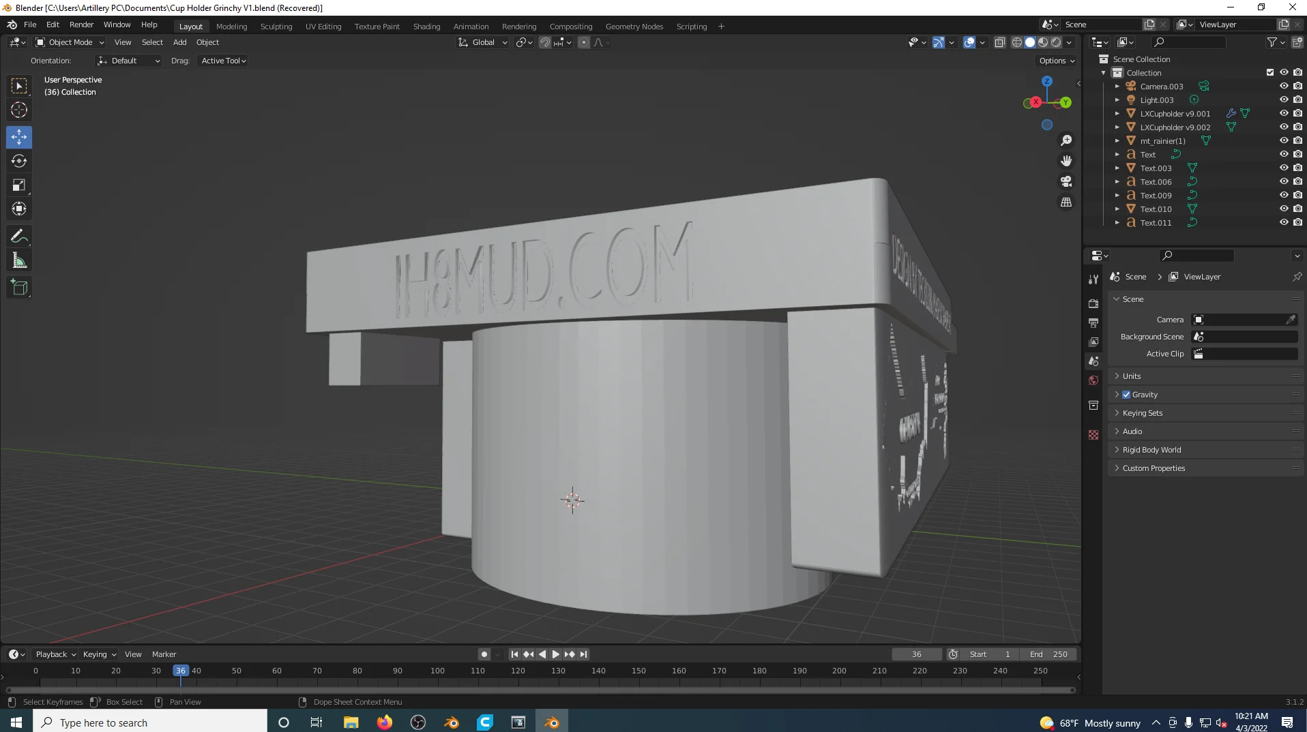This screenshot has width=1307, height=732.
Task: Open the Playback popover
Action: [x=56, y=654]
